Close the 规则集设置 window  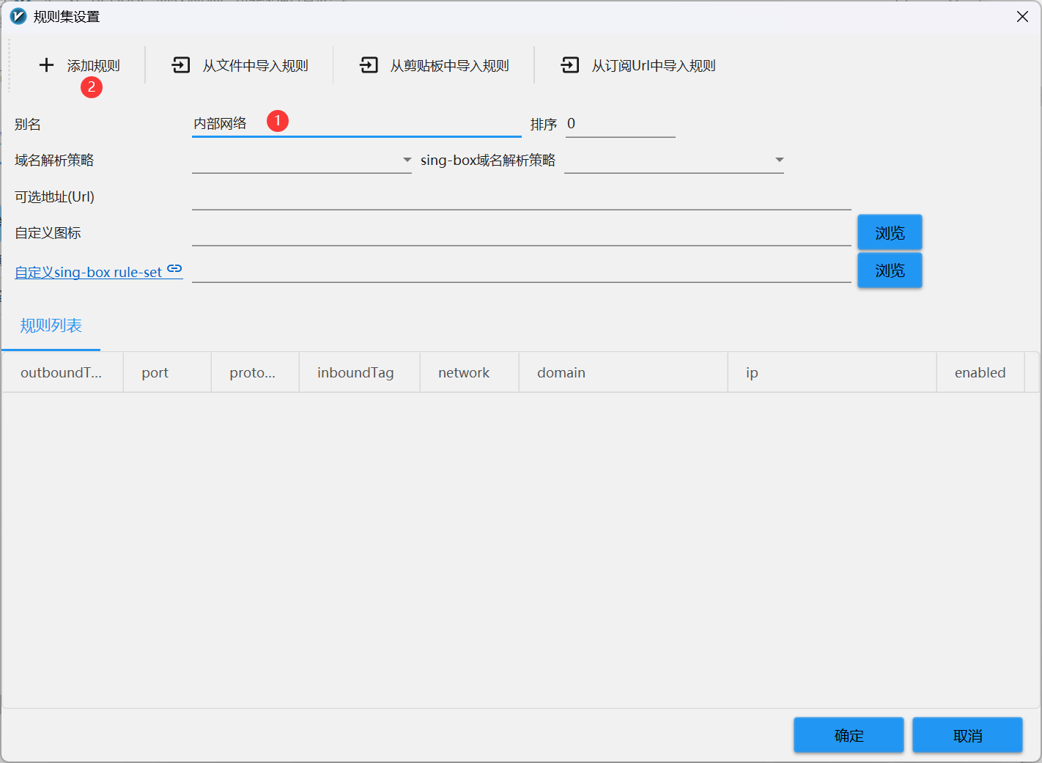pos(1022,16)
